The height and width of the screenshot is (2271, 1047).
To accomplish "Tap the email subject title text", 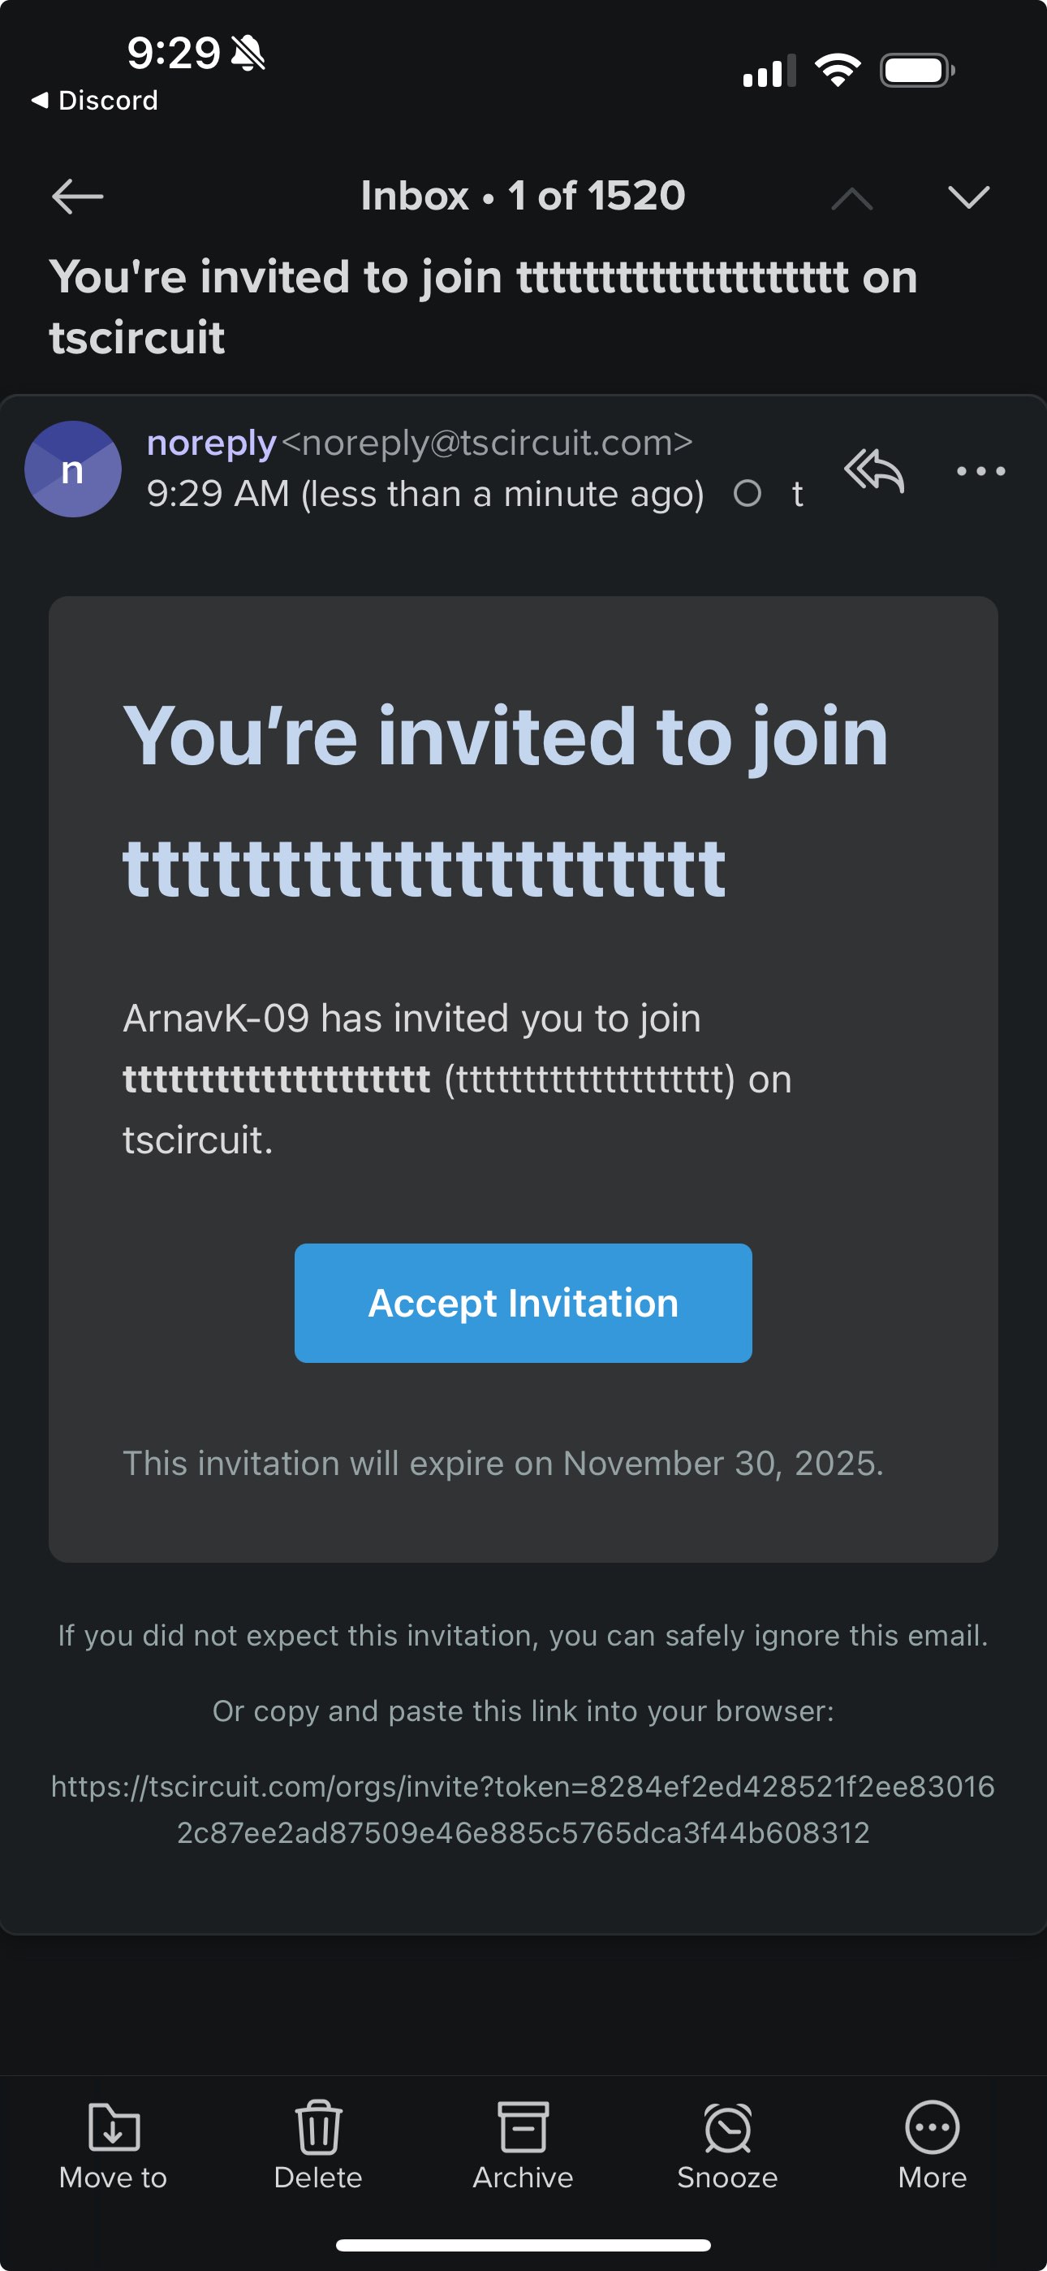I will pyautogui.click(x=483, y=306).
